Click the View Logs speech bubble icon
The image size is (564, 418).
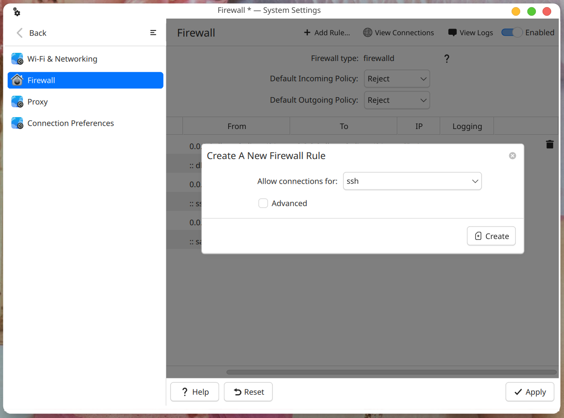pos(452,33)
